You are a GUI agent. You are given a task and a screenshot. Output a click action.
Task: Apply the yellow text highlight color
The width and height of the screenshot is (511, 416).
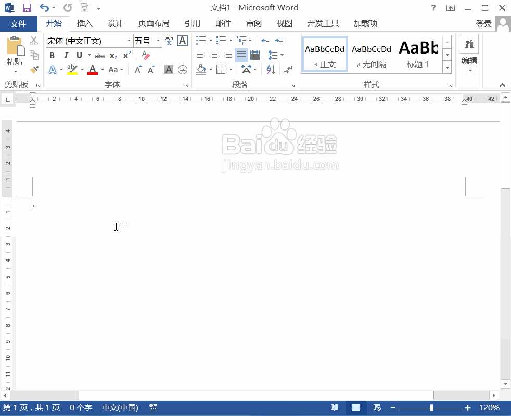click(72, 70)
